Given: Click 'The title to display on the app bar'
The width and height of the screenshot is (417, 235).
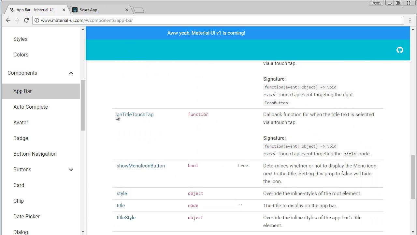Looking at the screenshot, I should 299,206.
